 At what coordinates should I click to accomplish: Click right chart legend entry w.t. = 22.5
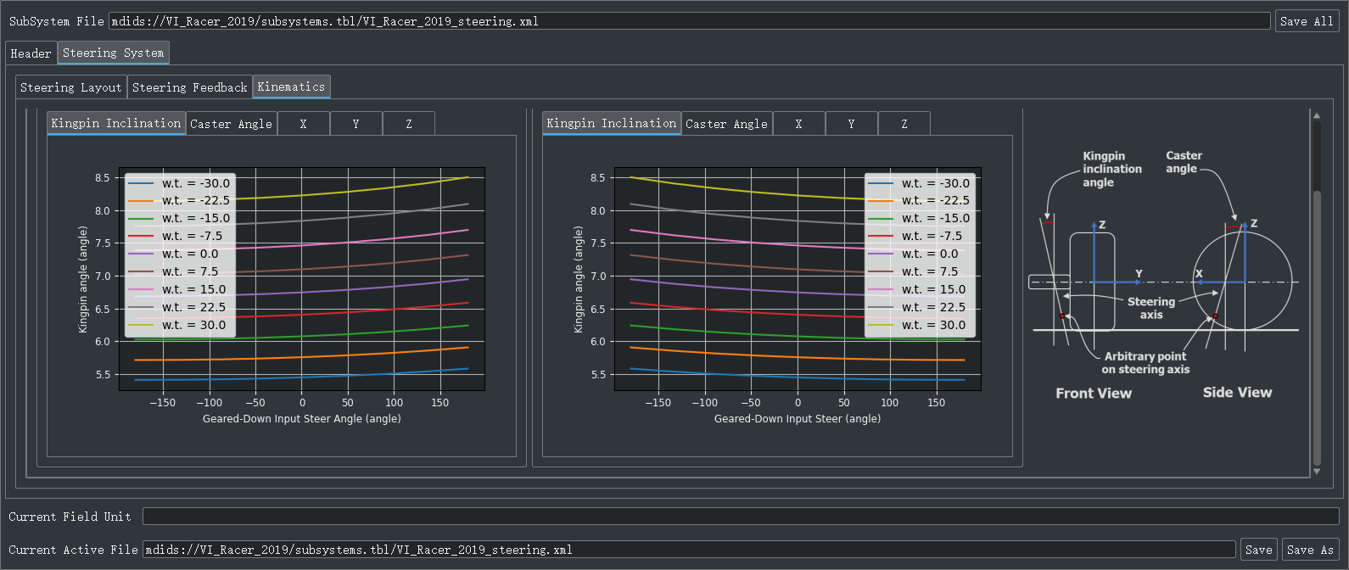(917, 307)
